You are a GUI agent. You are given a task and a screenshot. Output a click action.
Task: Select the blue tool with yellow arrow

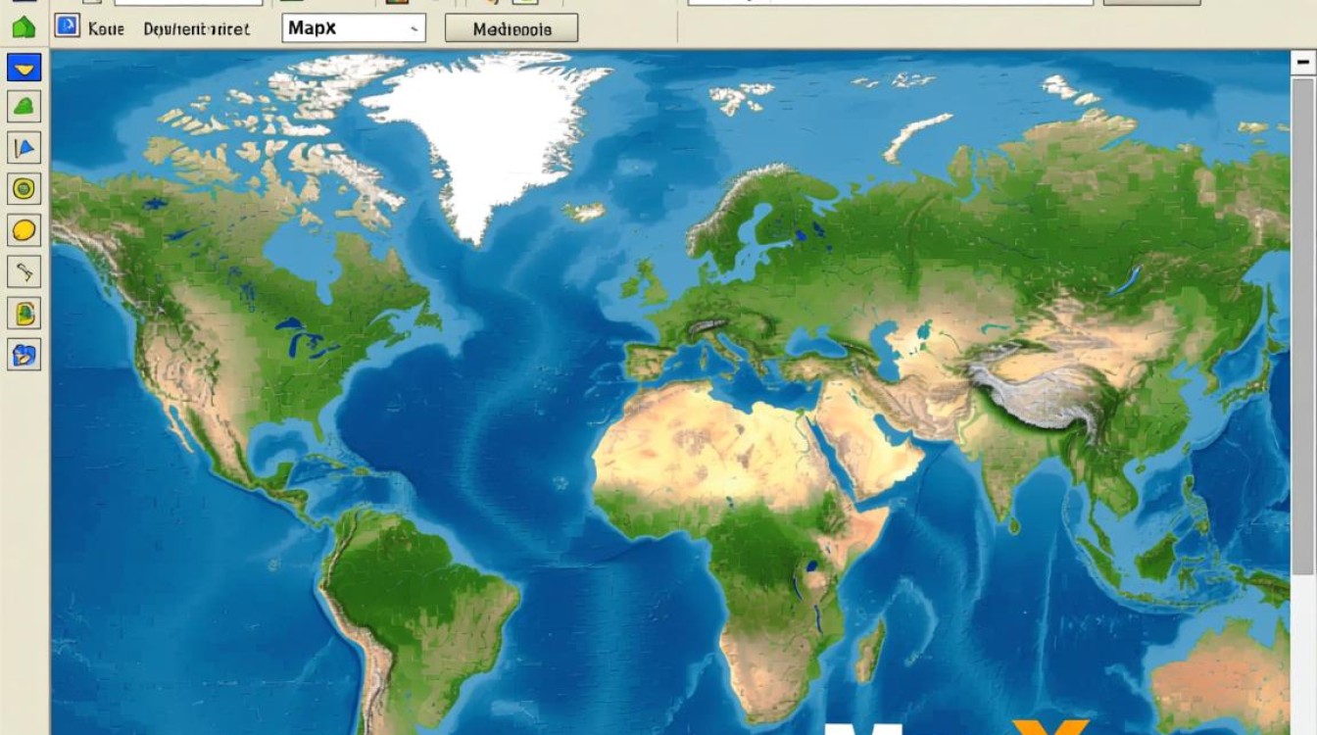(x=24, y=68)
